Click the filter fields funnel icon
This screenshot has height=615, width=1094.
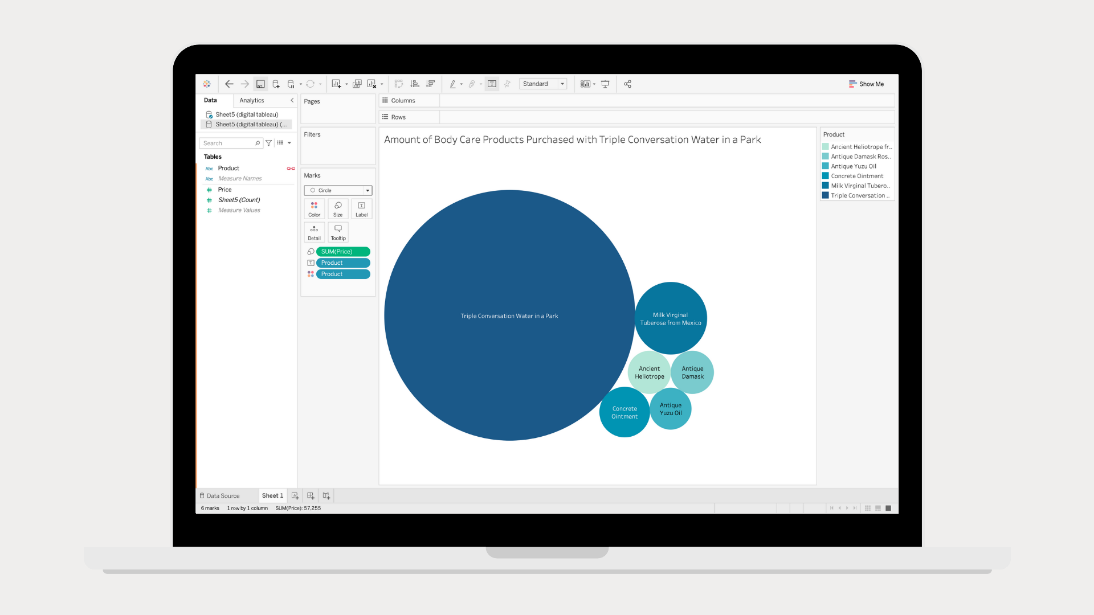[268, 143]
